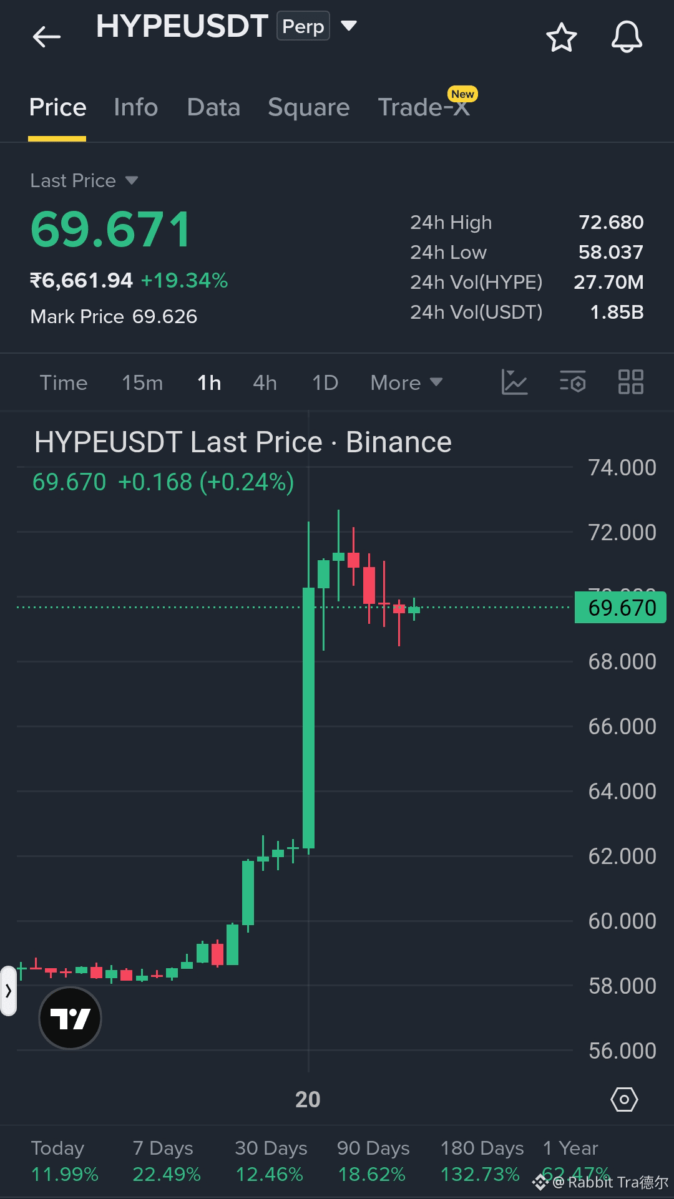
Task: Select the 15m chart interval
Action: [x=142, y=382]
